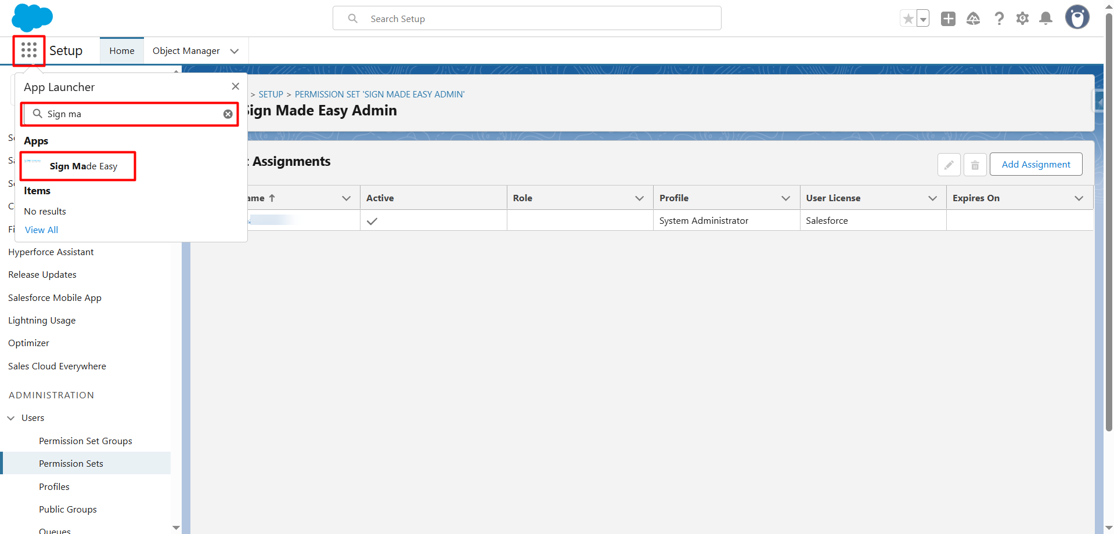Open Lightning Usage in the sidebar

point(42,321)
